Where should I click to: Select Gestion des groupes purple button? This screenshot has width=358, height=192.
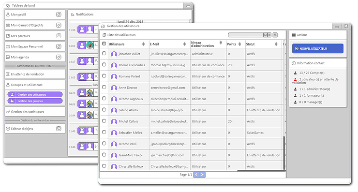(x=35, y=101)
